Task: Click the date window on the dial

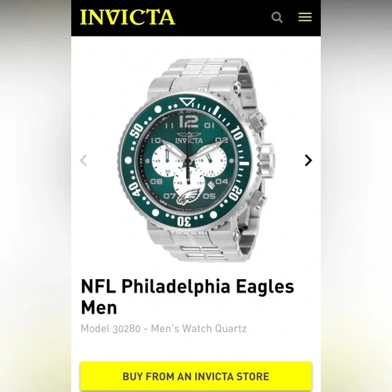Action: (x=212, y=185)
